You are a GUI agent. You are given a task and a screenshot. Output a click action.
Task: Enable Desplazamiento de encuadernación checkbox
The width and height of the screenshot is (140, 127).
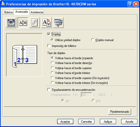(49, 90)
